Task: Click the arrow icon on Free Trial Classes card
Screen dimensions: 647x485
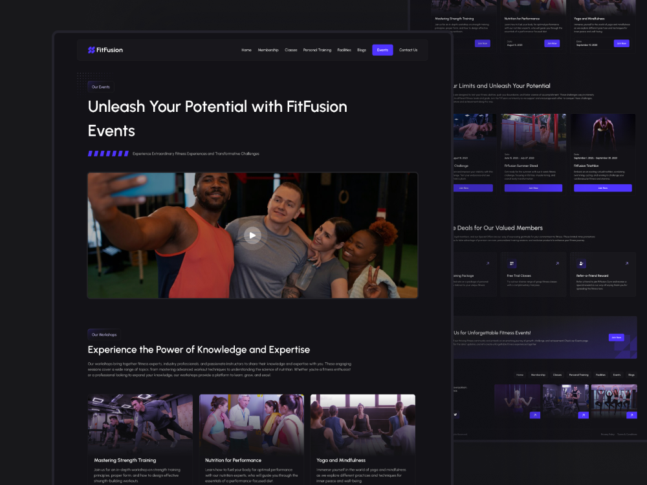Action: pos(557,263)
